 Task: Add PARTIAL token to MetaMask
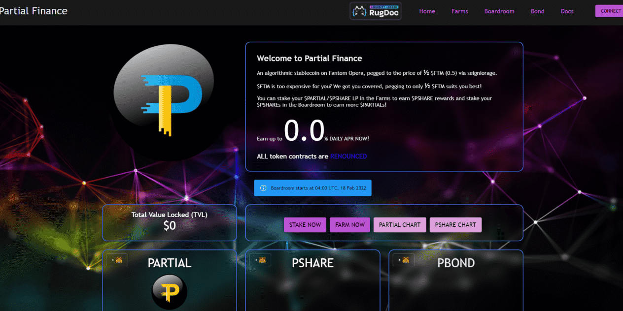pos(117,260)
